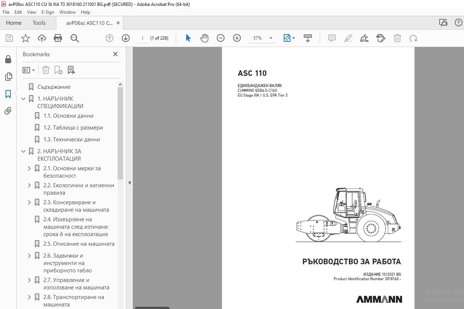Expand 2.1. Основни мерки за безопасност
The height and width of the screenshot is (309, 464).
[30, 168]
